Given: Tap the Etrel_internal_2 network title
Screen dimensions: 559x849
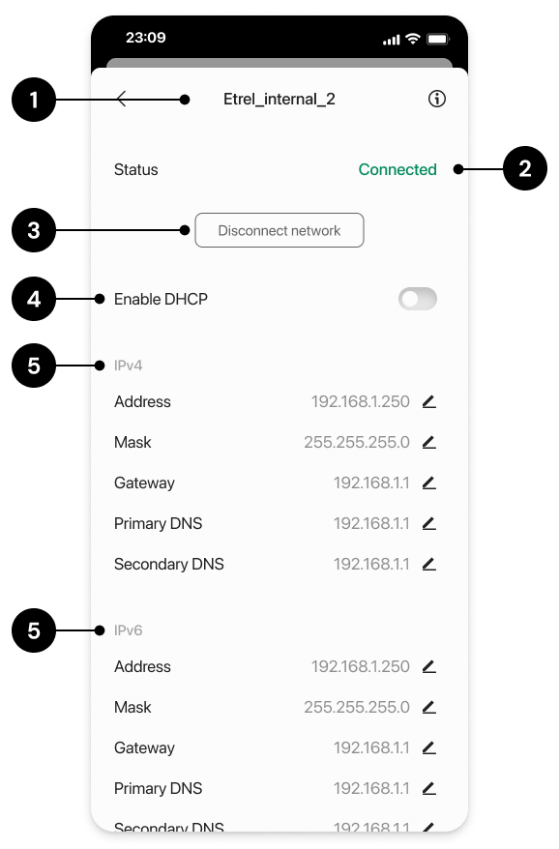Looking at the screenshot, I should pyautogui.click(x=279, y=99).
